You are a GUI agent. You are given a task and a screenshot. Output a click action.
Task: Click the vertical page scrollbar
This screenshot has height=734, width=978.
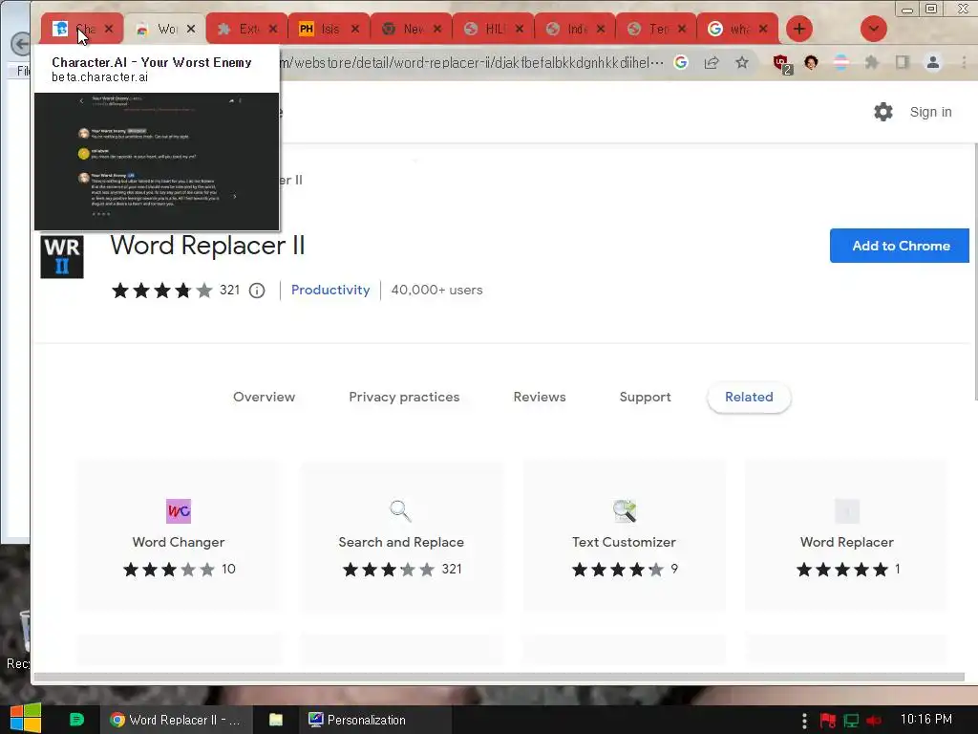pos(975,271)
